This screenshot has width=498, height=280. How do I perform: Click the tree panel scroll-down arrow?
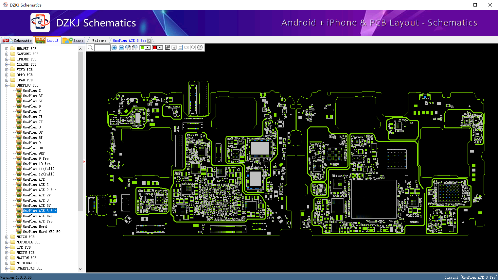point(80,269)
